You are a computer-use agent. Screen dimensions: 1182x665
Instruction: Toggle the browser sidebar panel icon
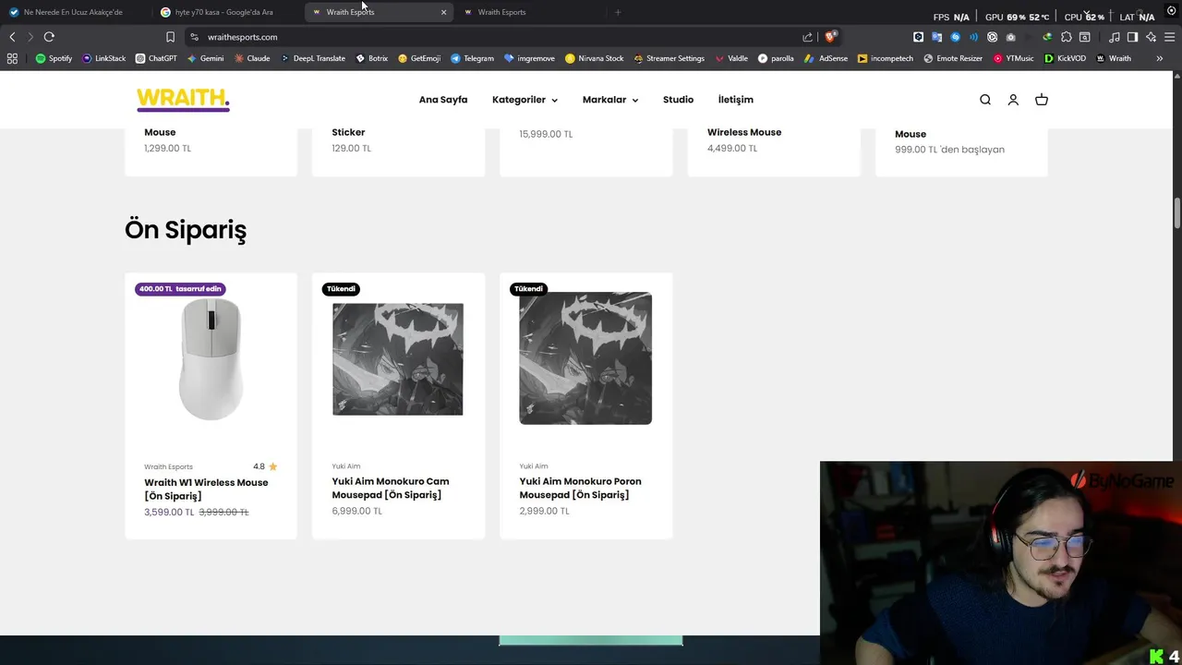pyautogui.click(x=1132, y=37)
